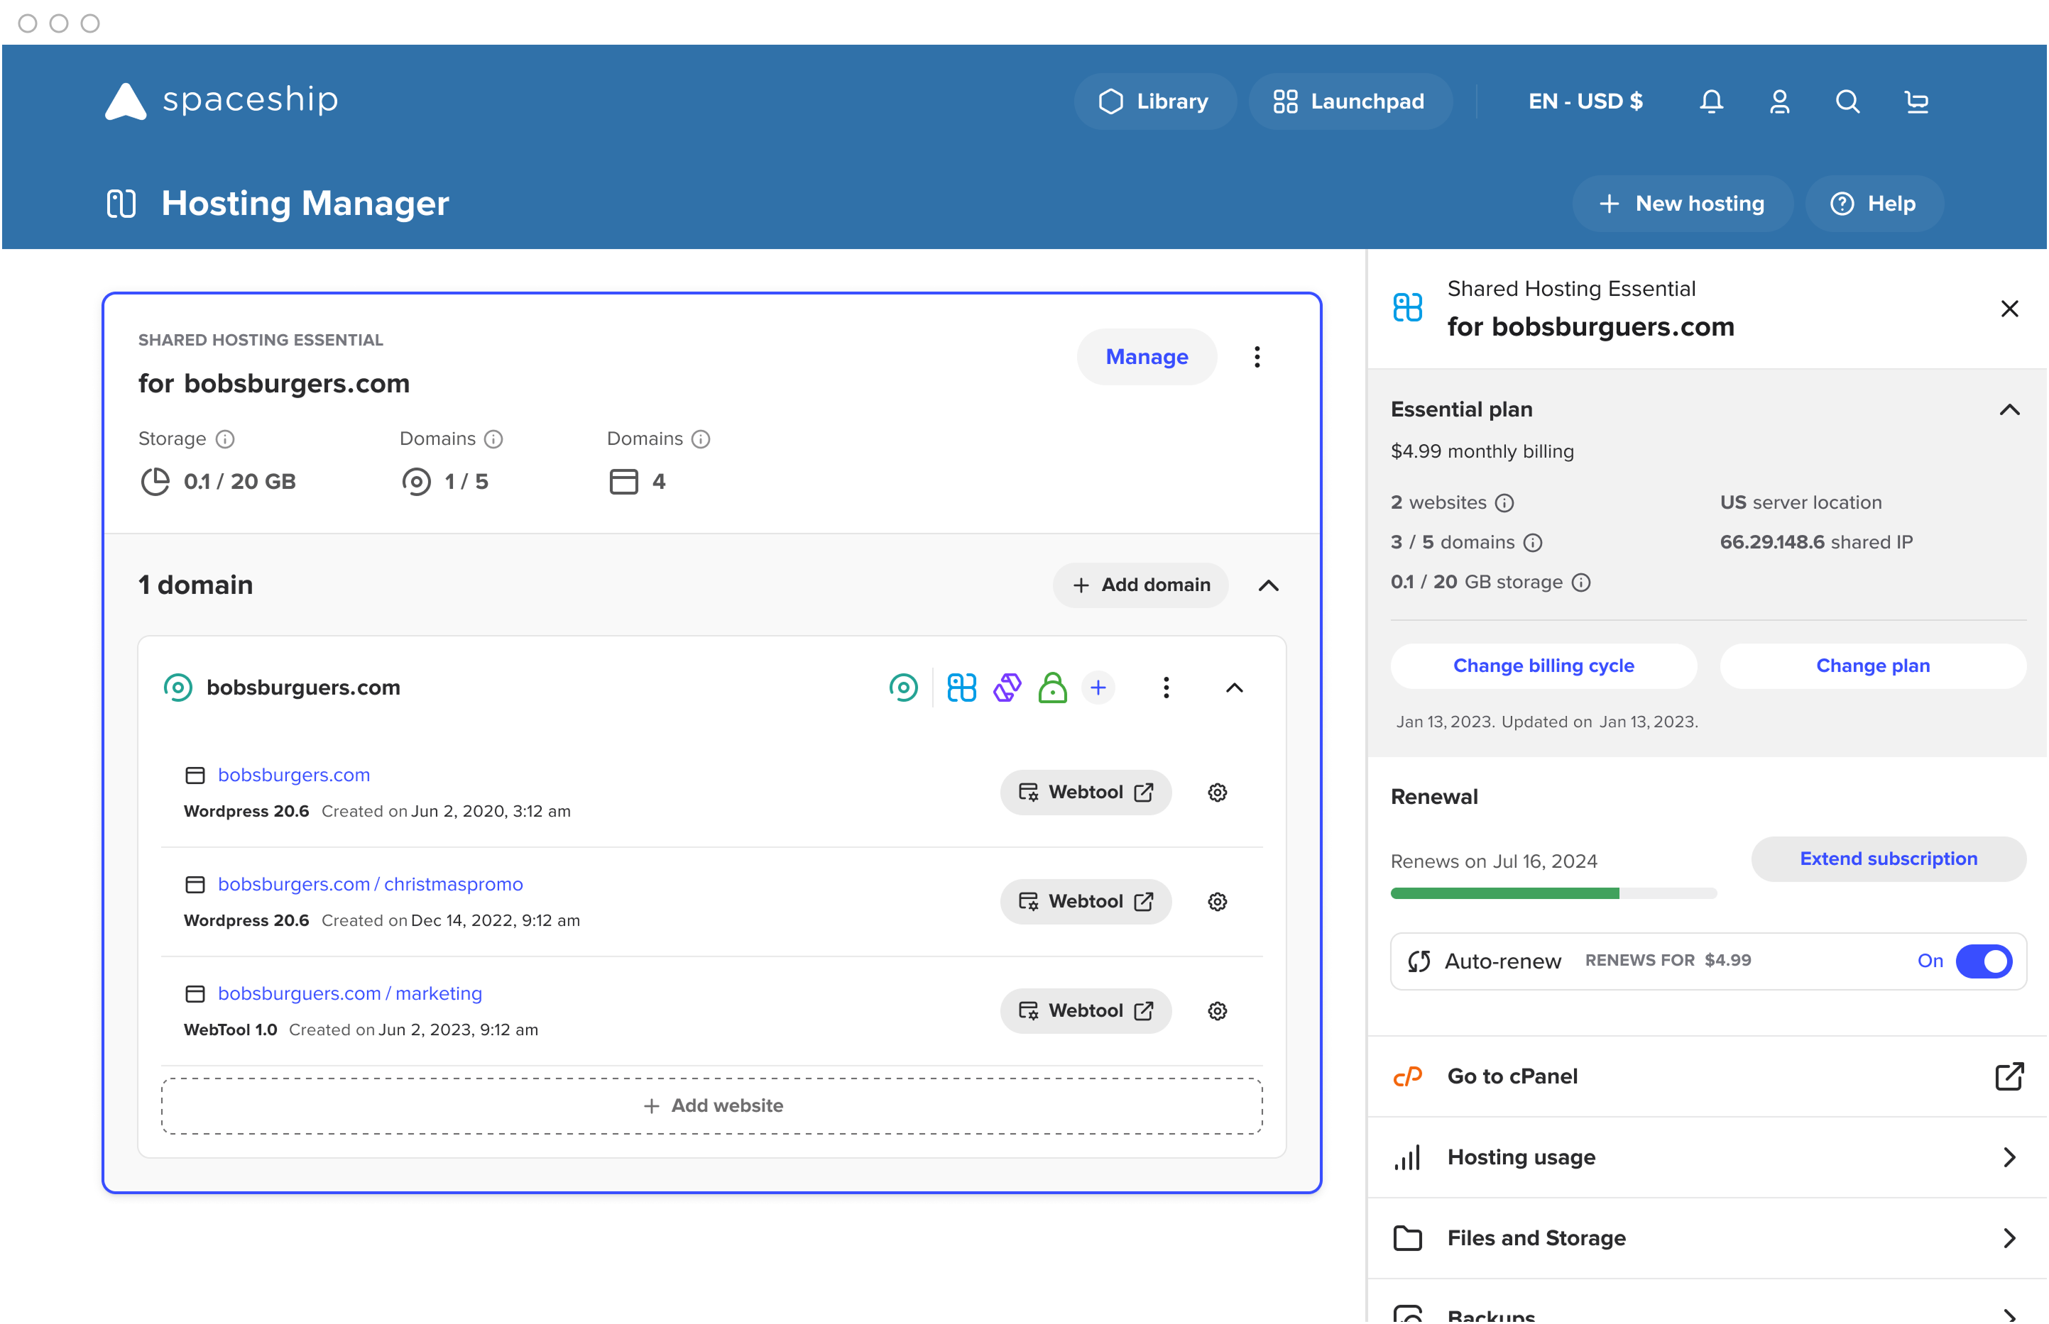2049x1324 pixels.
Task: Open settings gear for the christmaspromo website
Action: coord(1217,901)
